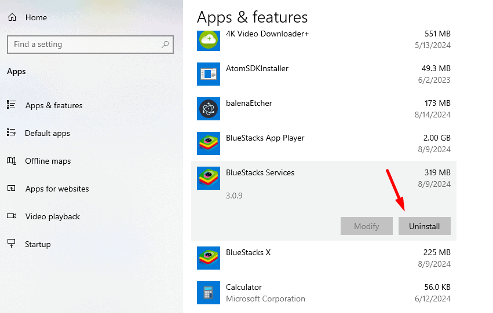This screenshot has height=313, width=493.
Task: Click the AtomSDKInstaller app icon
Action: [x=209, y=74]
